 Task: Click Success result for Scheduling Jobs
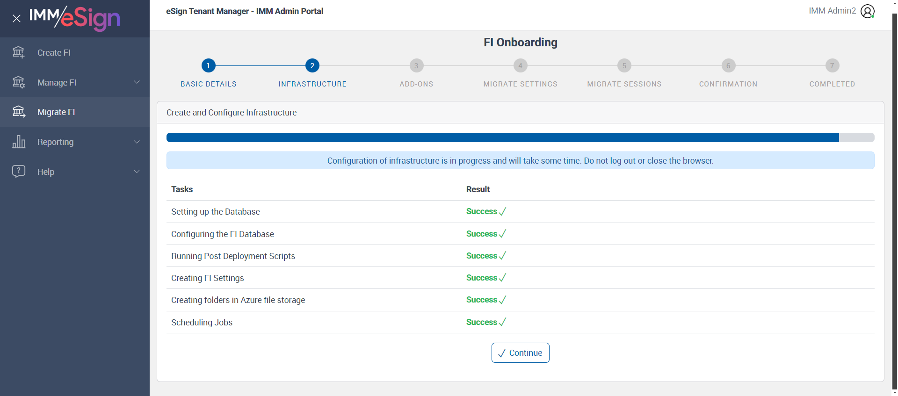[x=486, y=322]
